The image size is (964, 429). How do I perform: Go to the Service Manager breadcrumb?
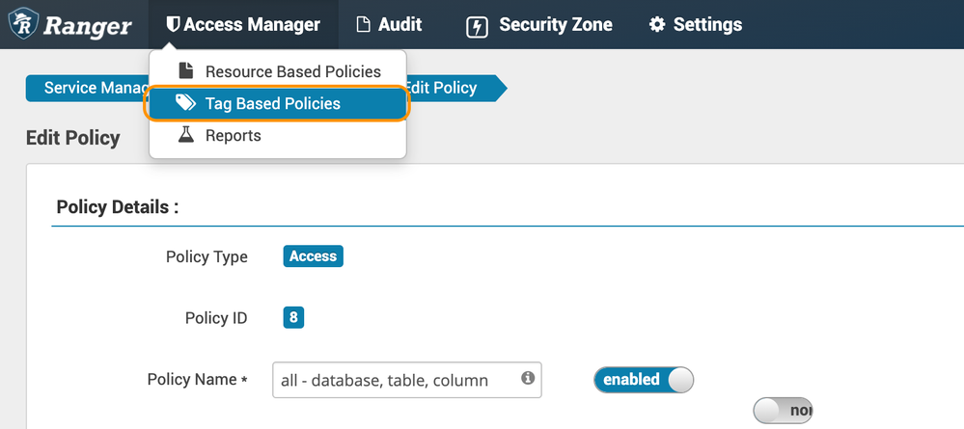click(x=87, y=88)
